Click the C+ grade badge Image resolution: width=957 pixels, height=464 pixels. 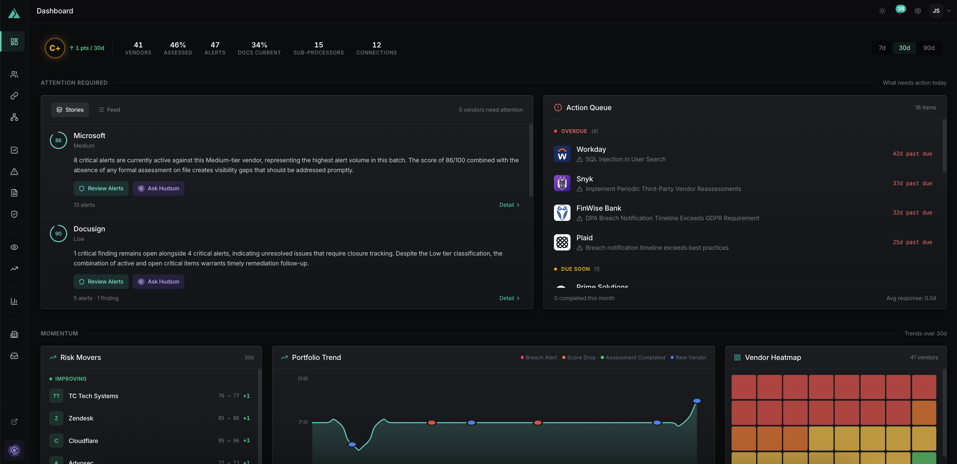click(55, 48)
